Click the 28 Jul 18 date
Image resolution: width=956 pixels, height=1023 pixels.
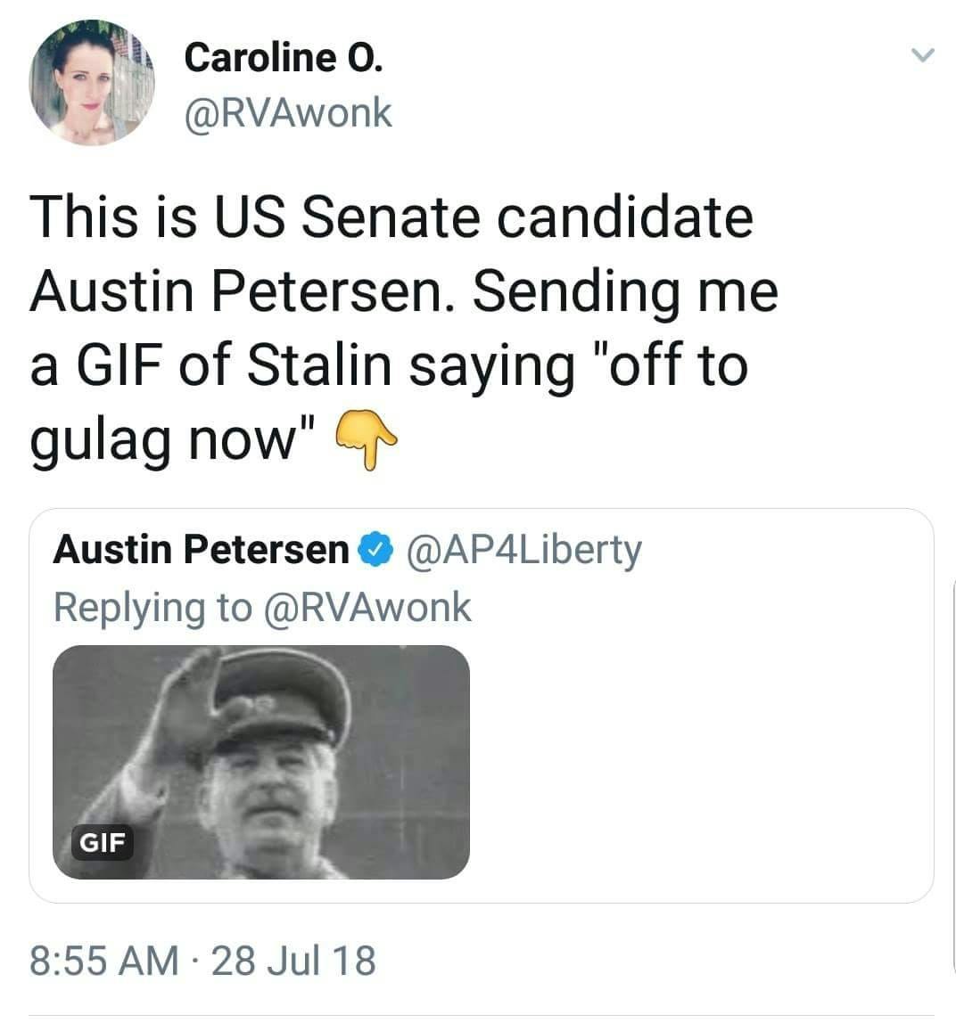tap(294, 961)
